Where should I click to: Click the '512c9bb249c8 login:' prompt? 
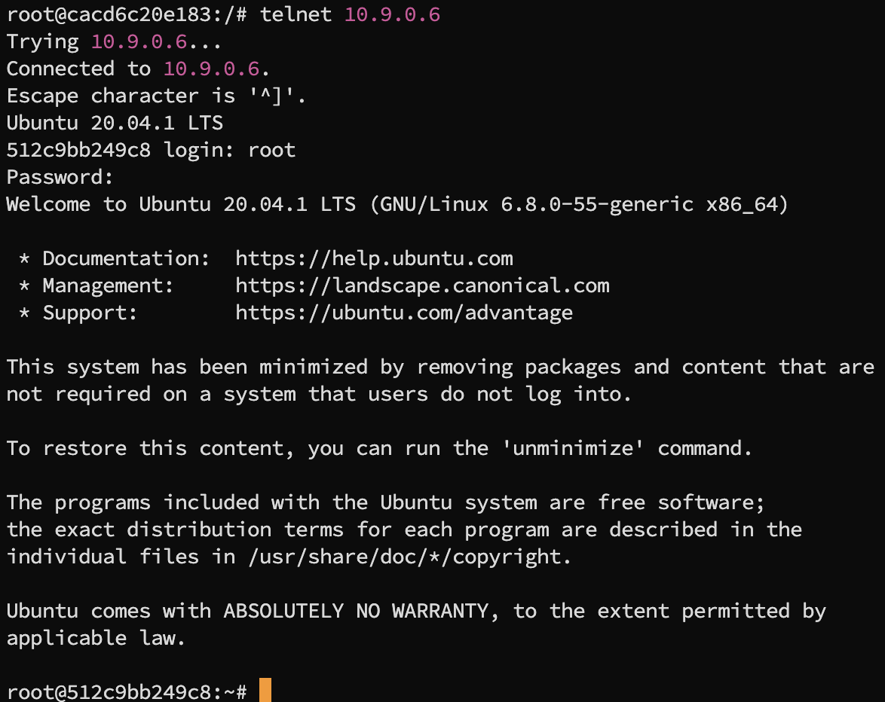pyautogui.click(x=120, y=151)
